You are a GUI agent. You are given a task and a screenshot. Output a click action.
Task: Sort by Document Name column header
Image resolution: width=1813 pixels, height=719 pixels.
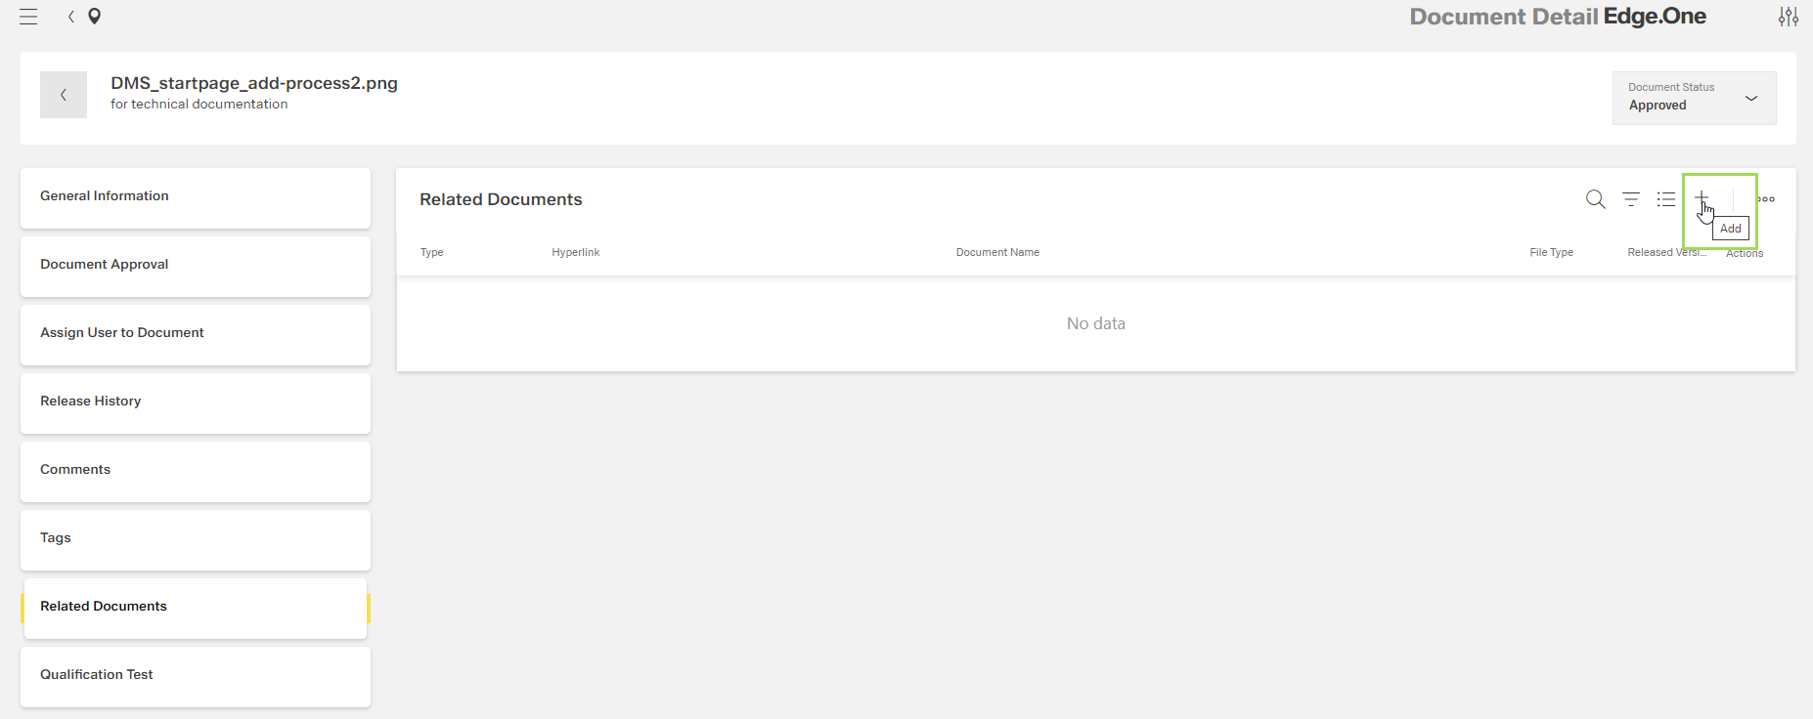point(997,252)
